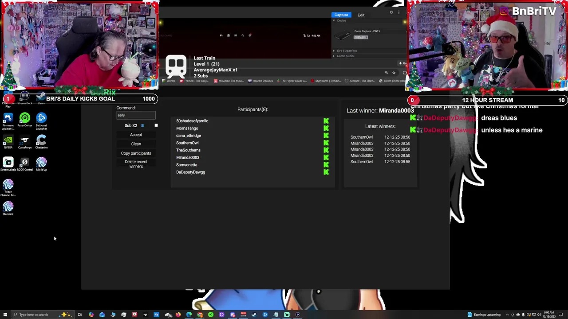
Task: Open Microsoft Edge from the taskbar
Action: pyautogui.click(x=189, y=315)
